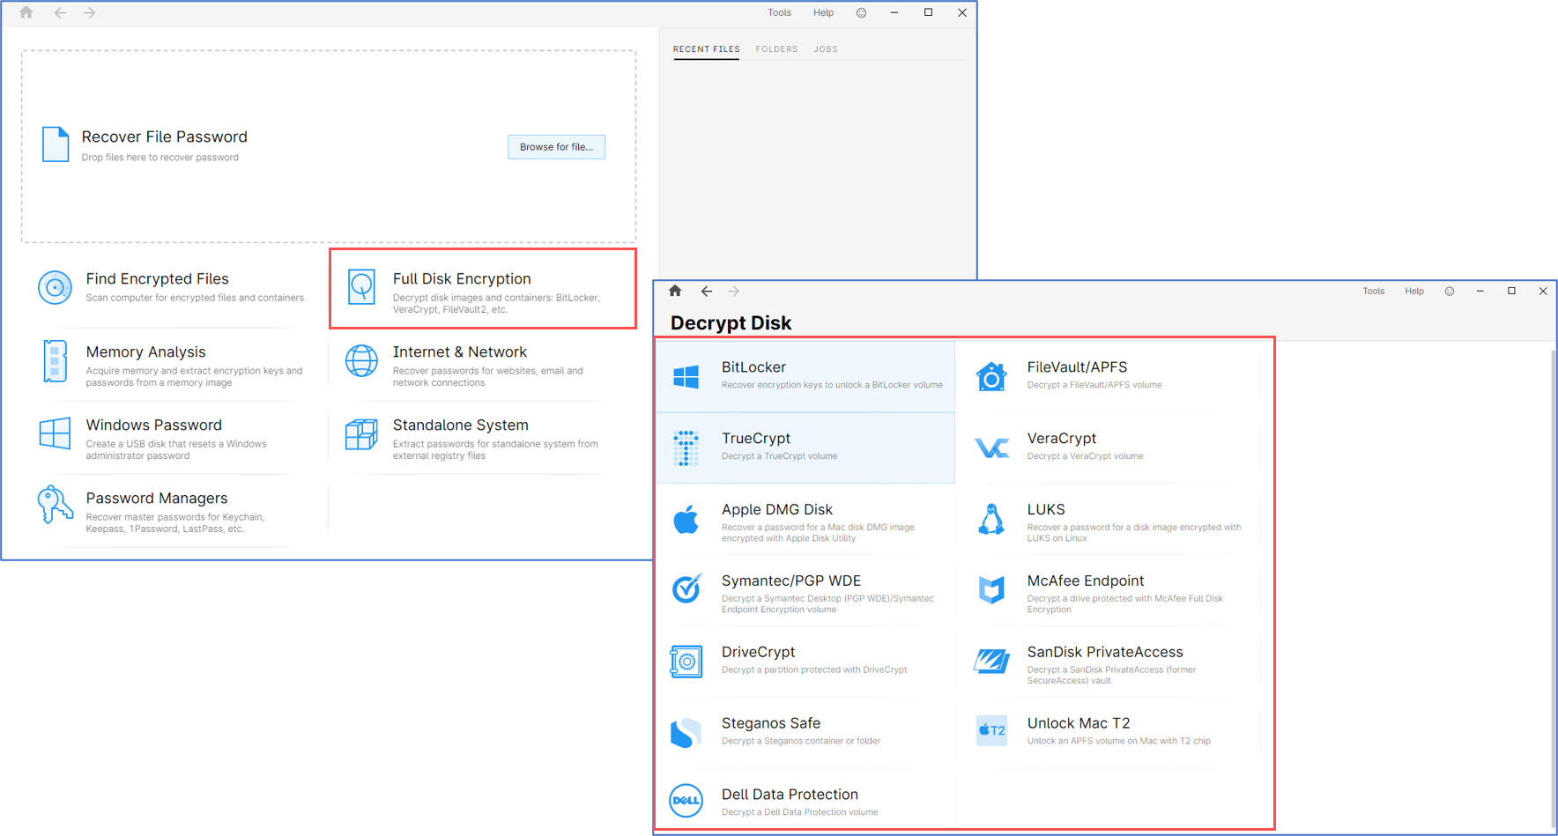Open the Tools menu in the main window

tap(780, 12)
